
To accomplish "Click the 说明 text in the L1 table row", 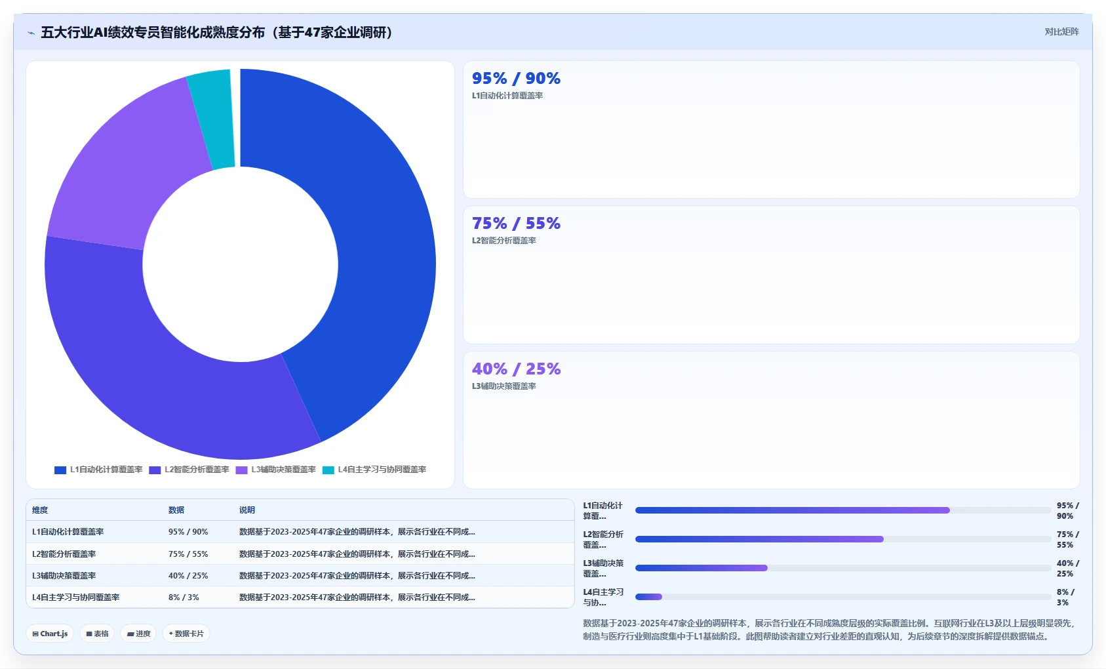I will click(357, 532).
